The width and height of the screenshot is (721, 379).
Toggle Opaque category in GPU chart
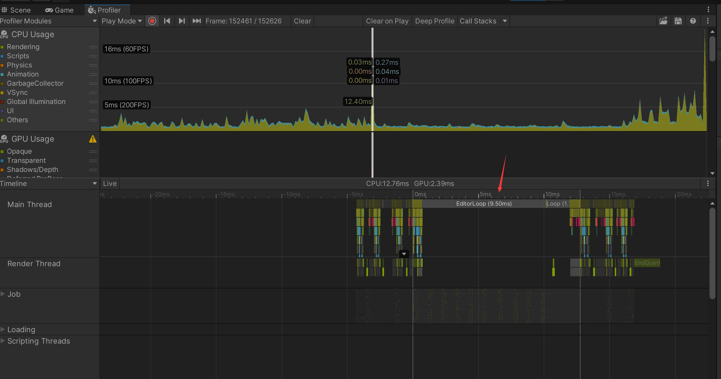coord(2,151)
